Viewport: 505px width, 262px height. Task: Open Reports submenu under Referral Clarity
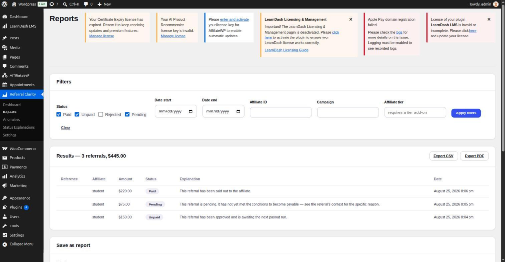(10, 112)
